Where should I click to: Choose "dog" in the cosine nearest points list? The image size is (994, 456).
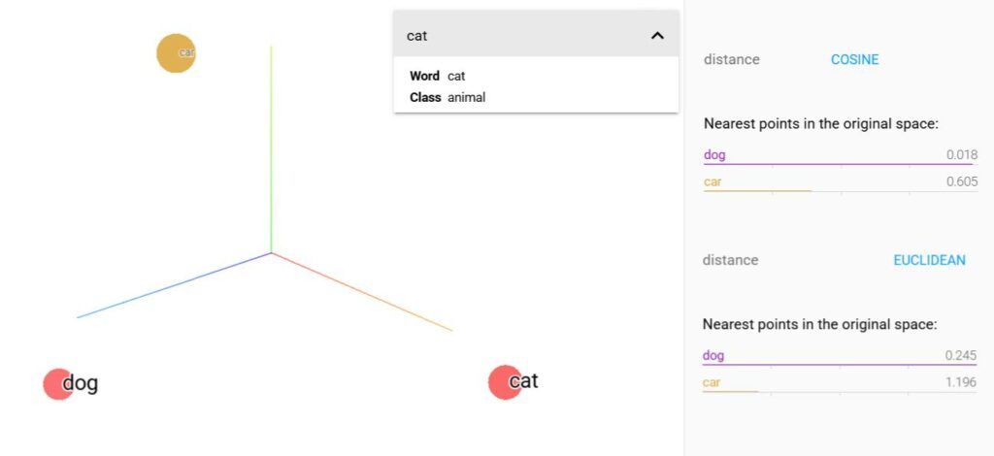coord(714,155)
